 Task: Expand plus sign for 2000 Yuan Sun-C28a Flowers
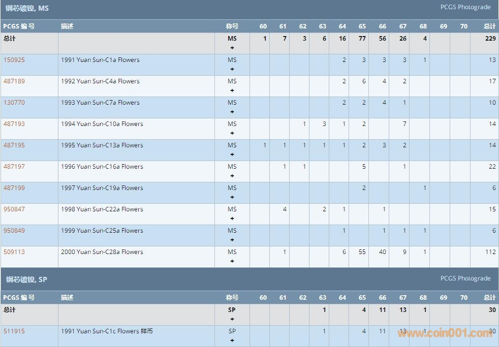(232, 261)
